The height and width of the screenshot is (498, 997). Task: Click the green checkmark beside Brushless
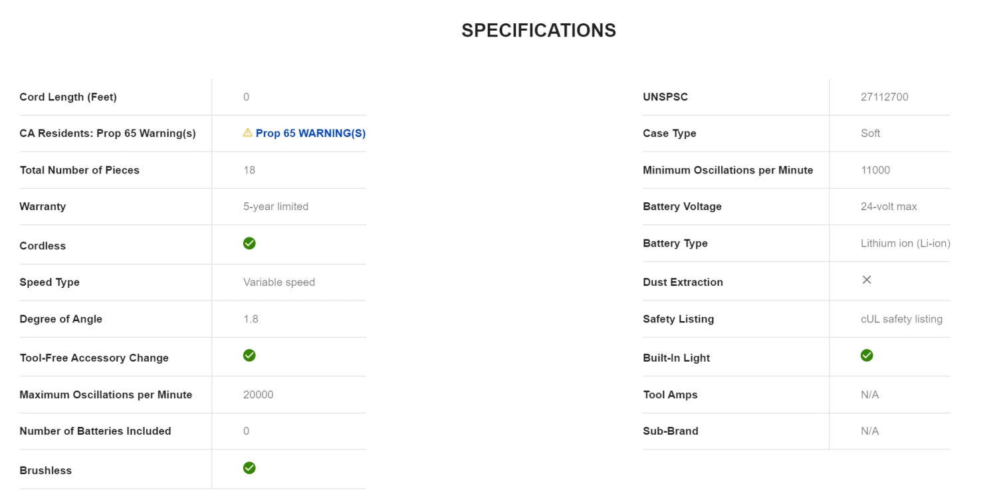coord(249,468)
